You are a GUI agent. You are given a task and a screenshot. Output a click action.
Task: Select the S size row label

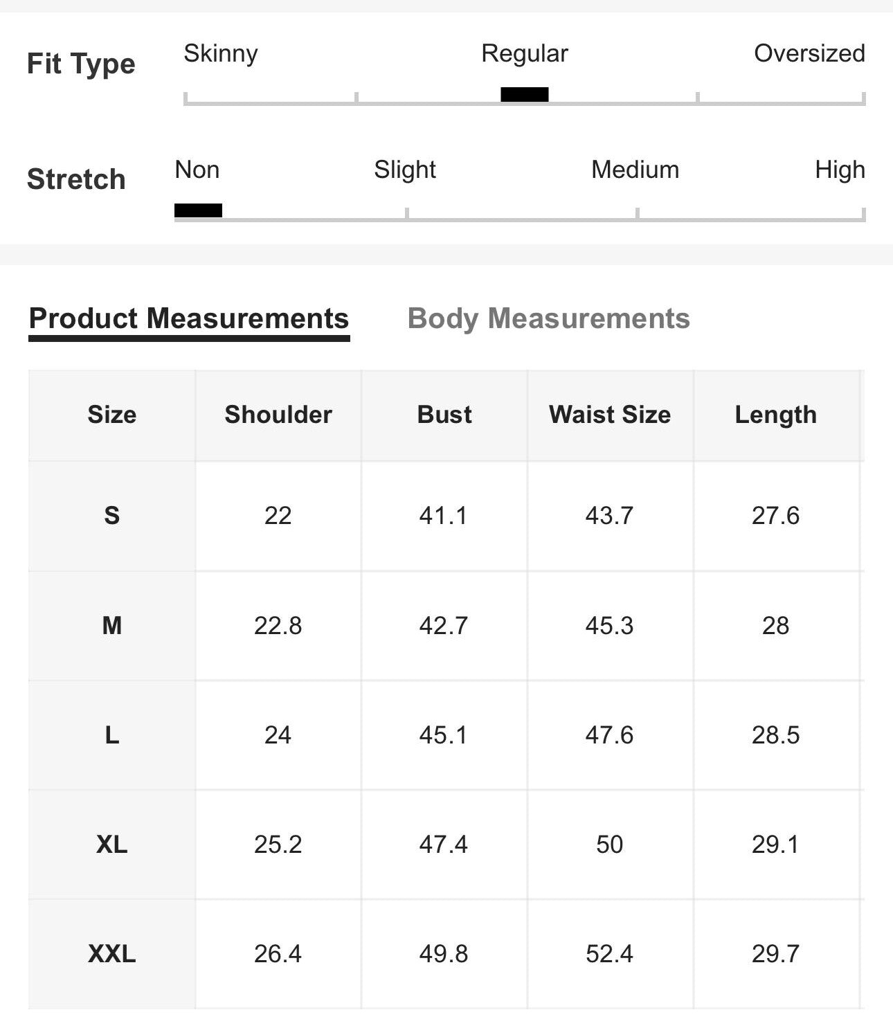112,516
